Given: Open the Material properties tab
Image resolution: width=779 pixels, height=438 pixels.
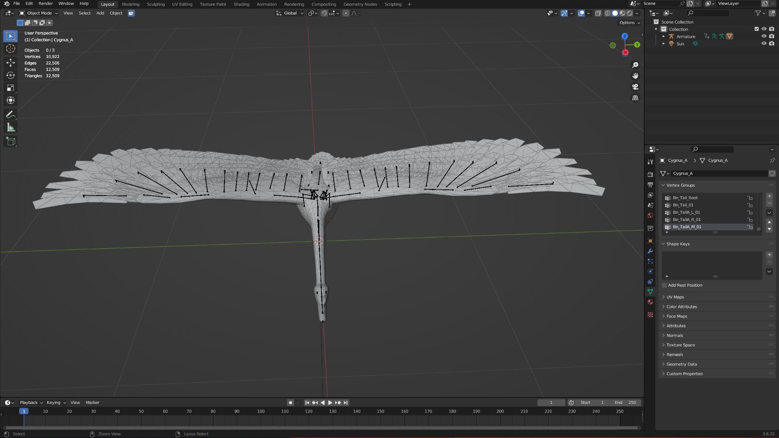Looking at the screenshot, I should [x=650, y=302].
